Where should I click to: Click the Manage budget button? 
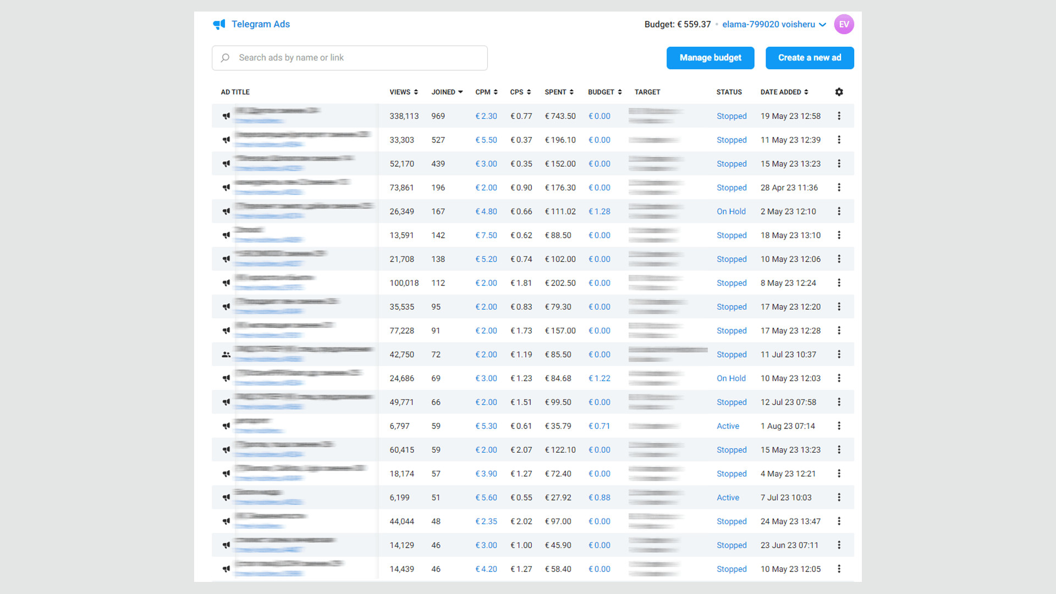pos(710,58)
